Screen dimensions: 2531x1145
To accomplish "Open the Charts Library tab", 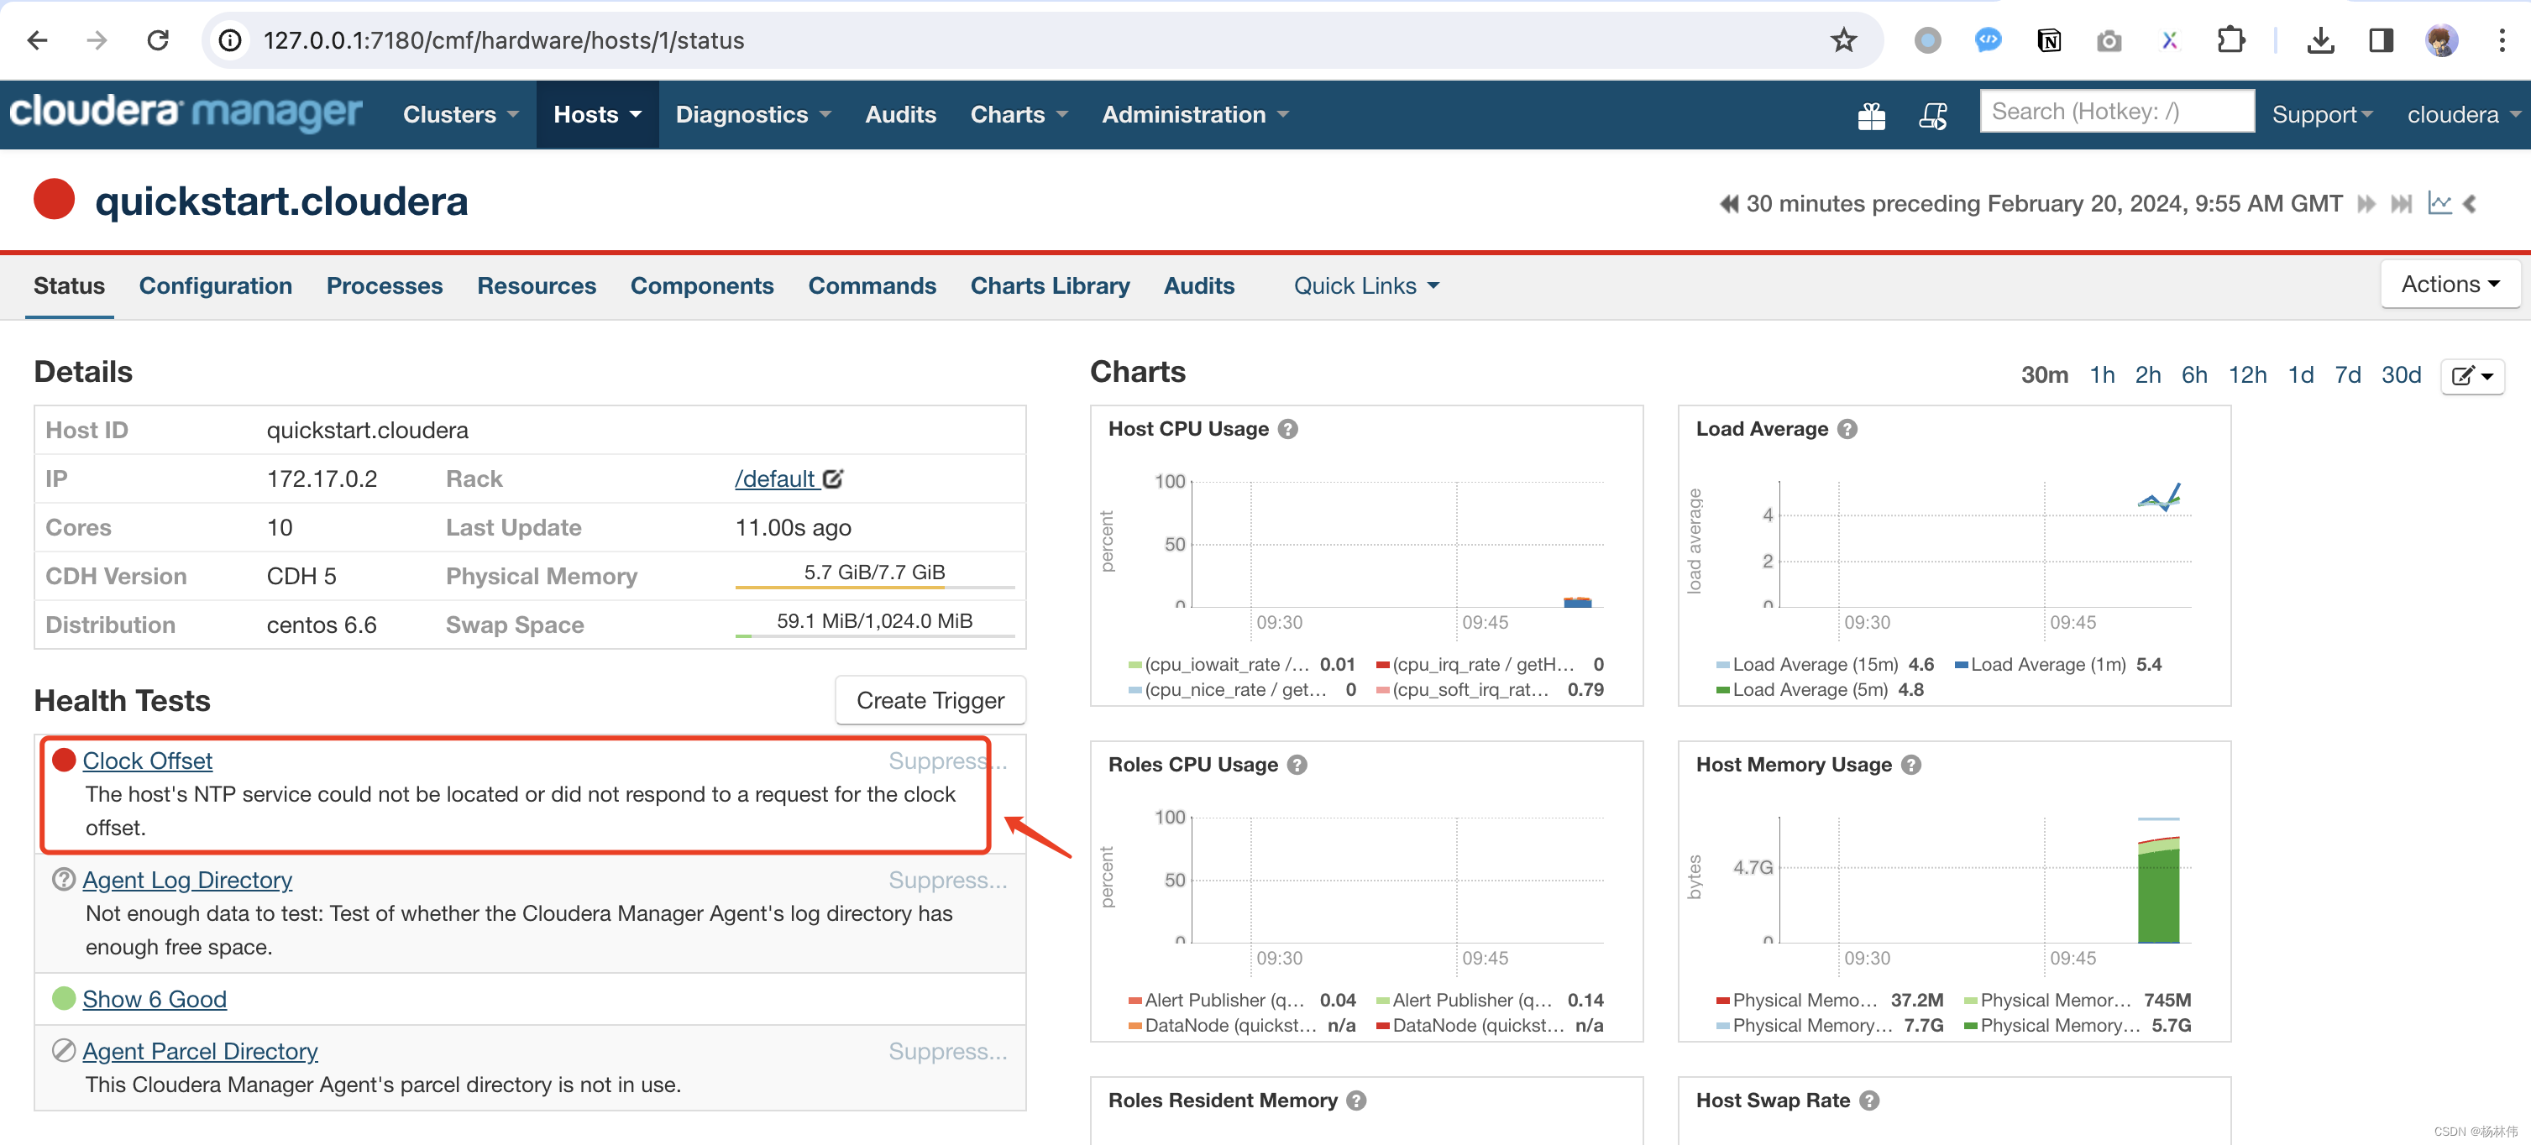I will tap(1050, 285).
